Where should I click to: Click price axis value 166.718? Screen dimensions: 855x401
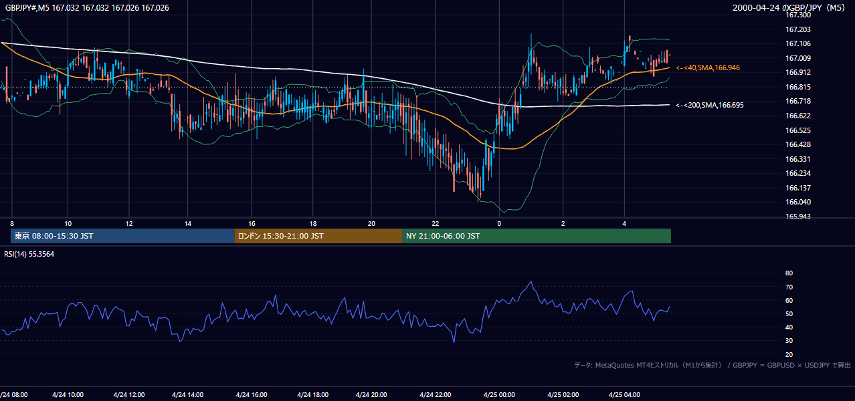point(797,101)
